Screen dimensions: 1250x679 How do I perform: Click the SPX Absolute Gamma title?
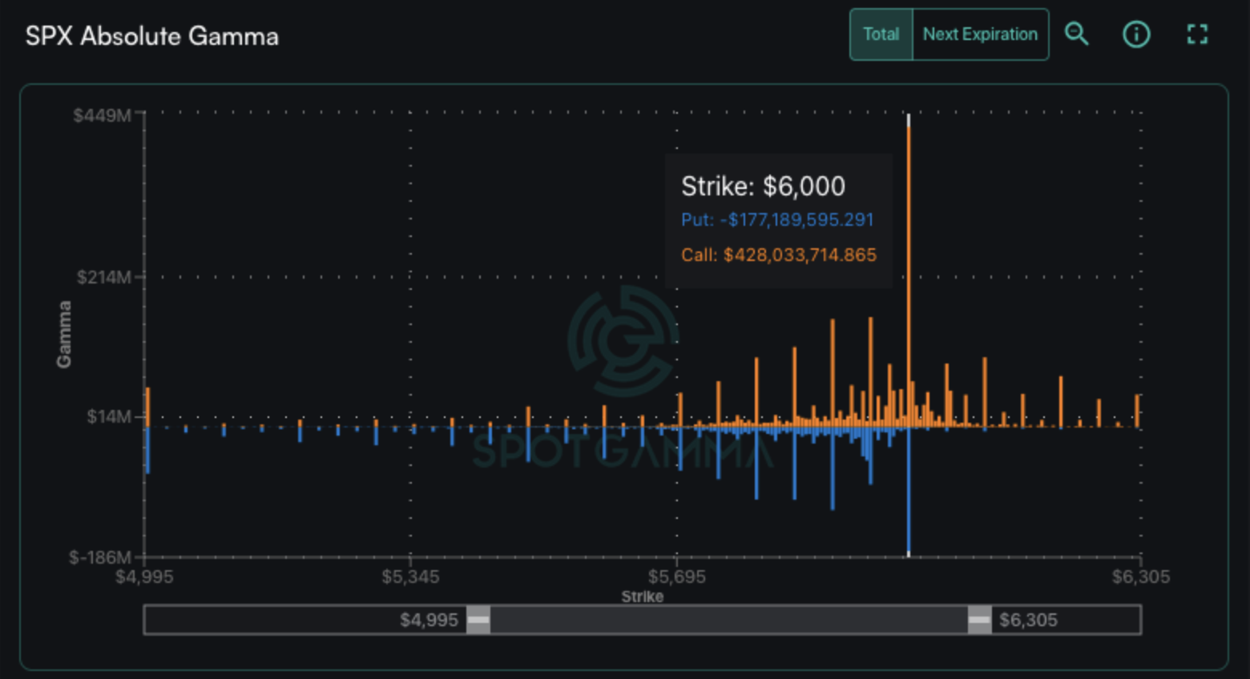pos(151,36)
